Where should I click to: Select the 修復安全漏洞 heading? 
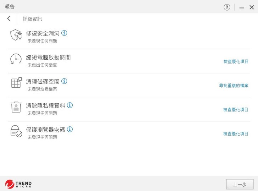pos(43,33)
